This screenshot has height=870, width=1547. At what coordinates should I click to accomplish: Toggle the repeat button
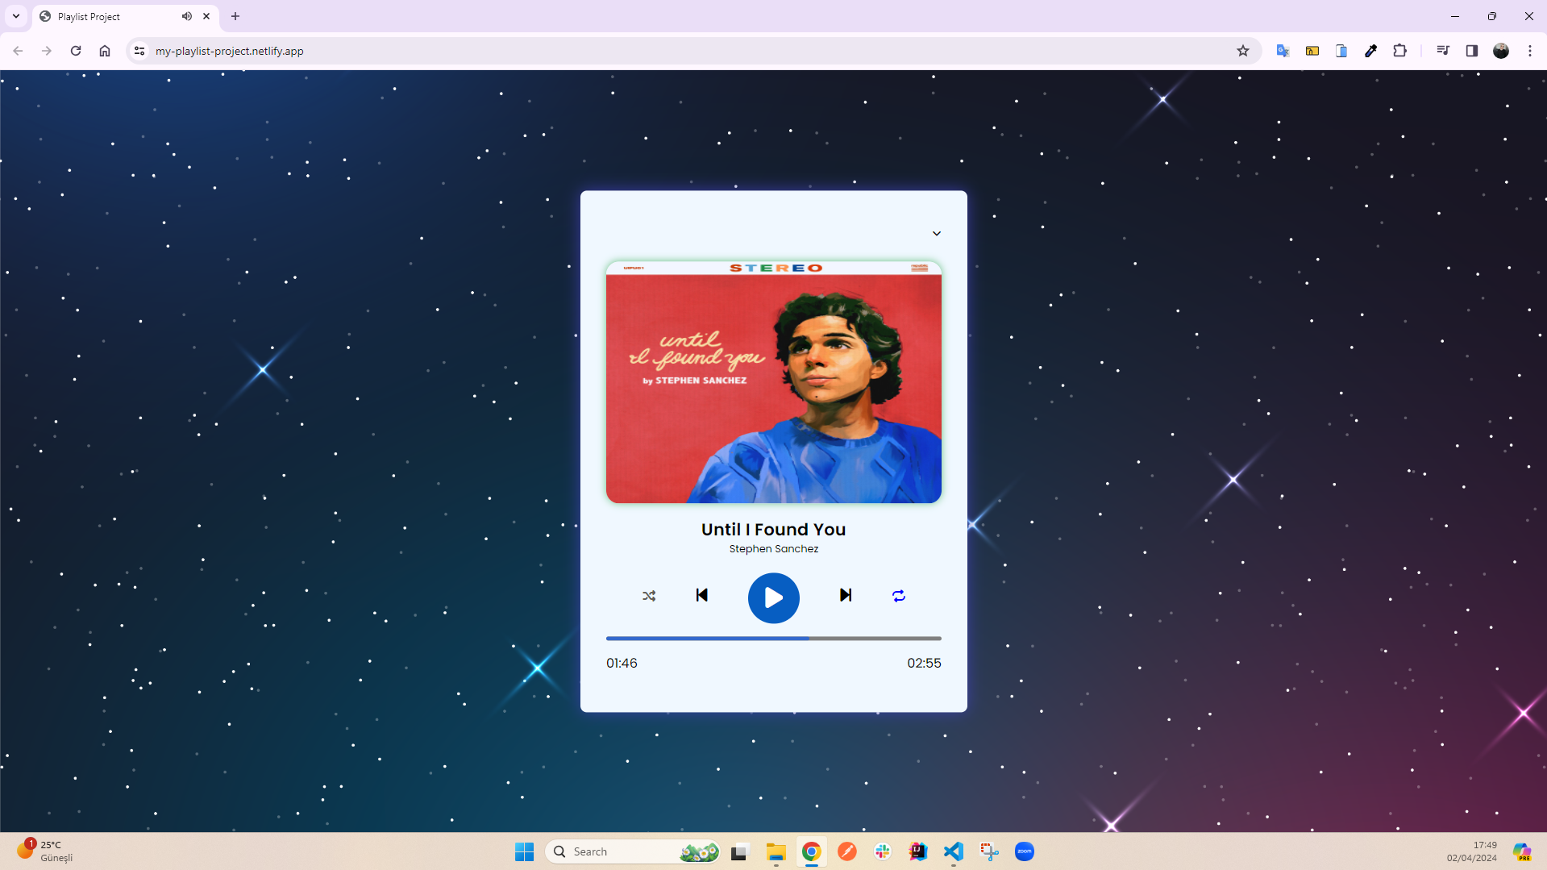[899, 596]
